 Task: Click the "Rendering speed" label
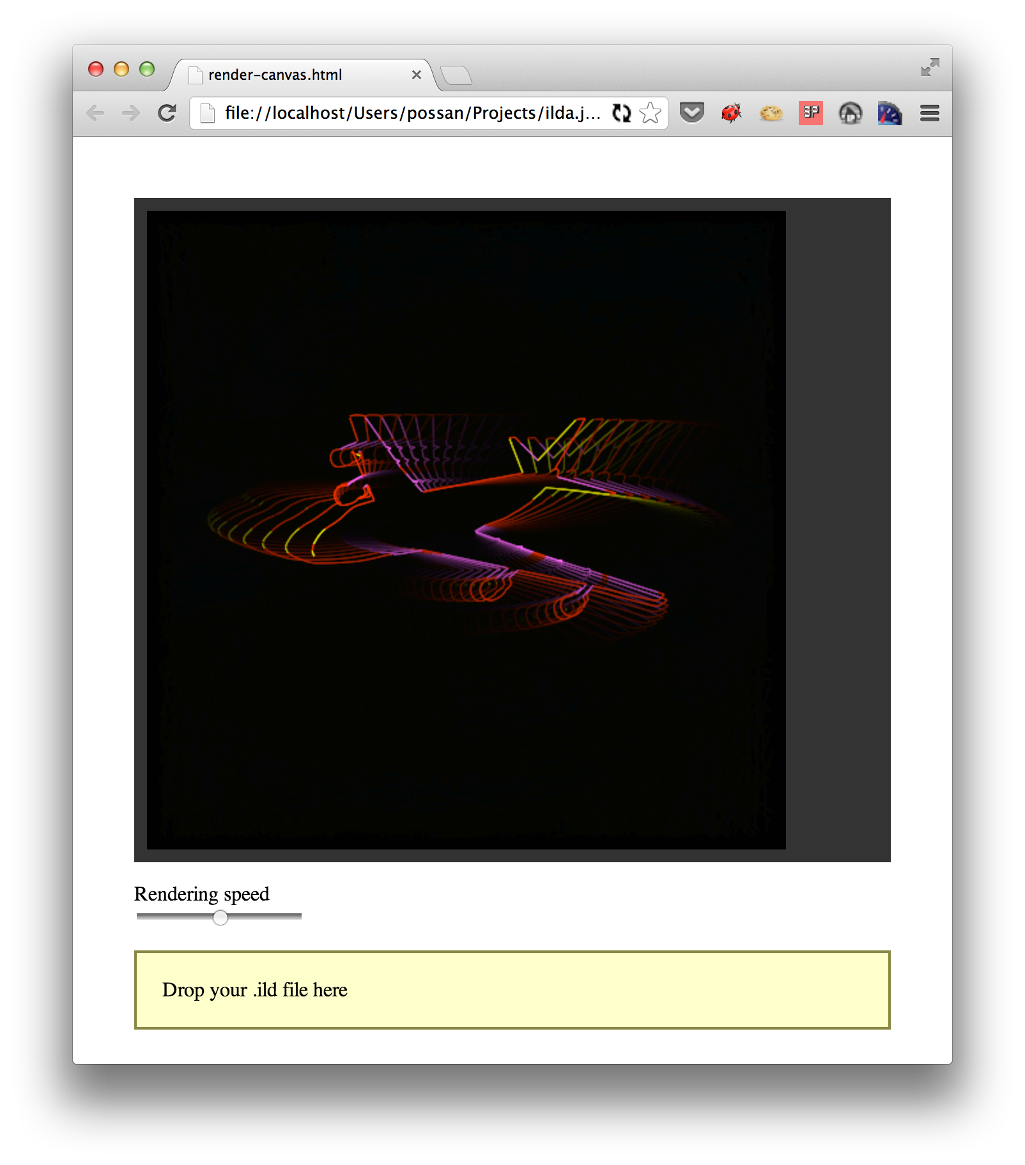click(x=201, y=894)
